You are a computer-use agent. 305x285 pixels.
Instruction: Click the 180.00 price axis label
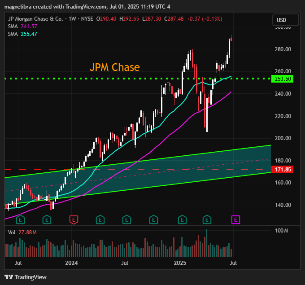(283, 160)
